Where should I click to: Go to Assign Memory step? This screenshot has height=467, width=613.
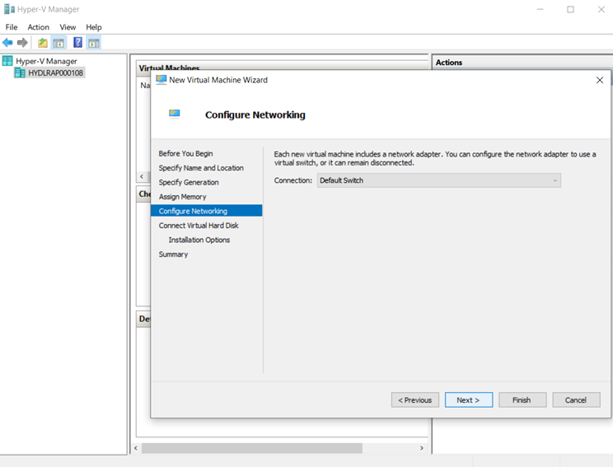pyautogui.click(x=182, y=197)
